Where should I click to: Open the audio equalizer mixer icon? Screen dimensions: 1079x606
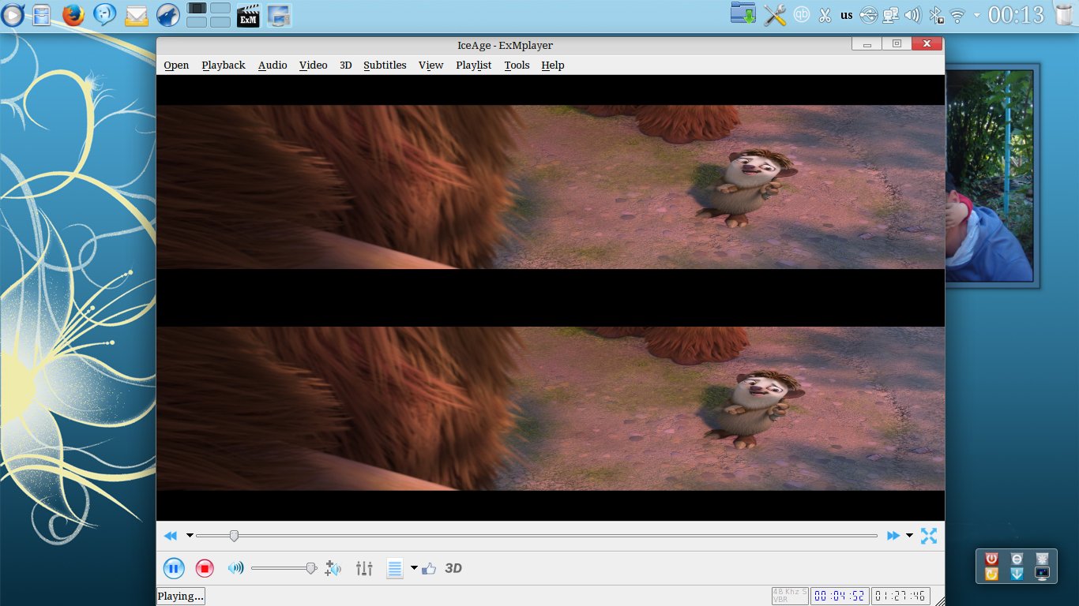click(364, 568)
